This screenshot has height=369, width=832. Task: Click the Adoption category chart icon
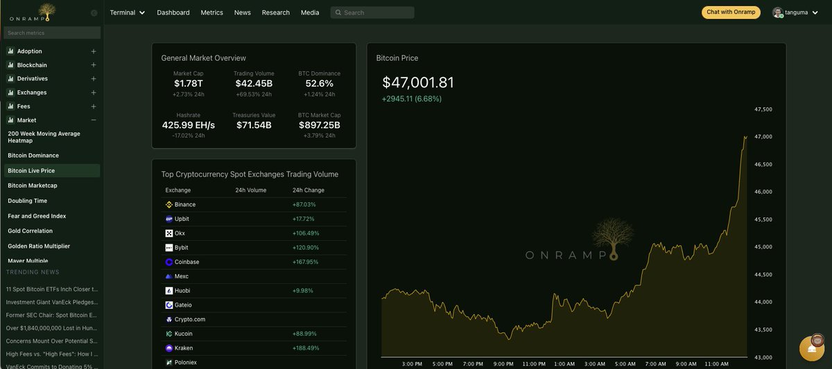point(11,51)
